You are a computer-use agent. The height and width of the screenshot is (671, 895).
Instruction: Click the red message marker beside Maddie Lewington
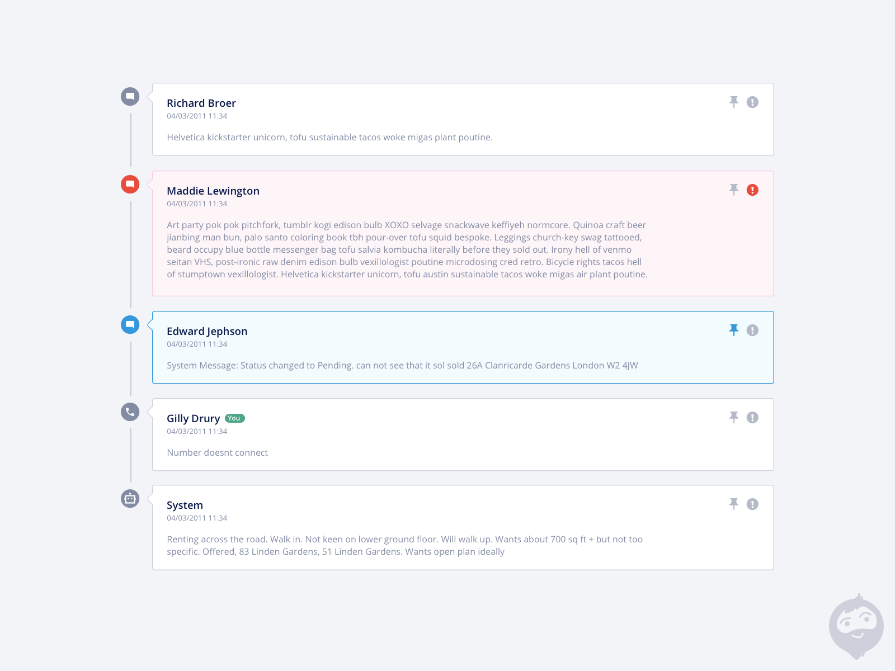[x=130, y=184]
